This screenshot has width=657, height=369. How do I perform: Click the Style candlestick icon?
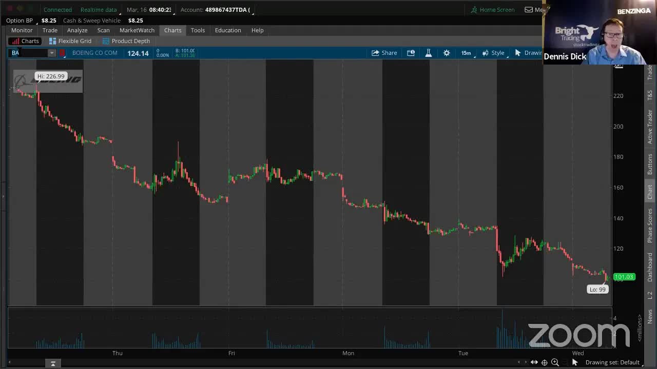click(485, 53)
